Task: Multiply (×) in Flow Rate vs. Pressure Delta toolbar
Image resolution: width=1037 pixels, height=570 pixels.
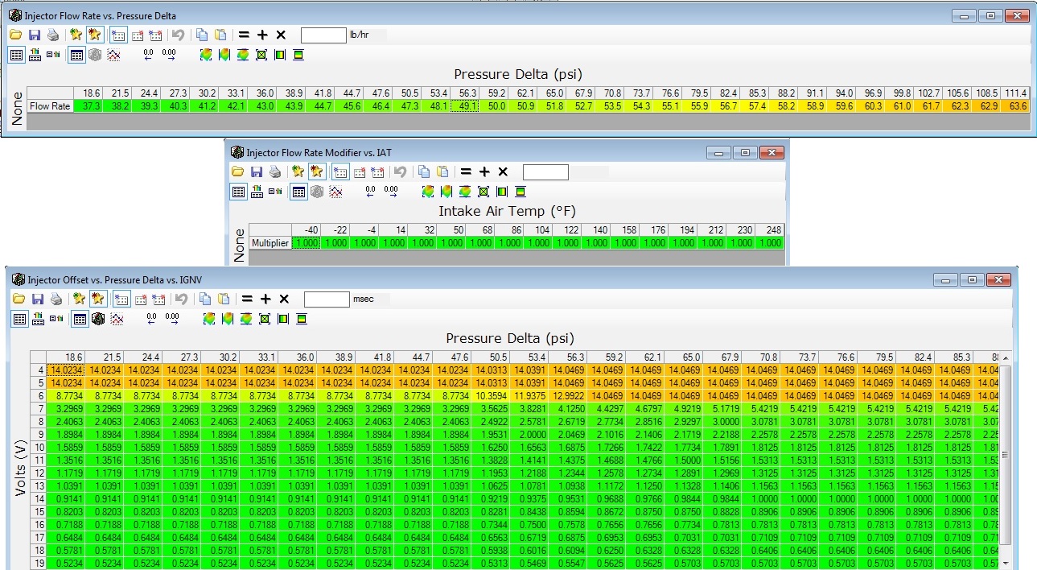Action: 281,35
